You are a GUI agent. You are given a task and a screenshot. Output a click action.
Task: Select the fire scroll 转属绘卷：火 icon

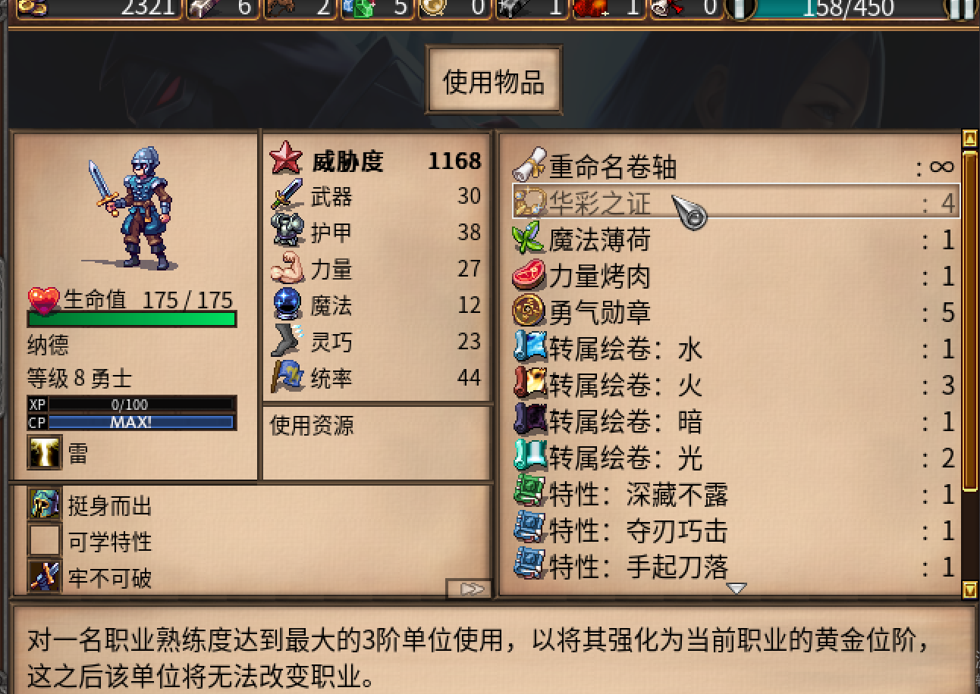[x=529, y=384]
